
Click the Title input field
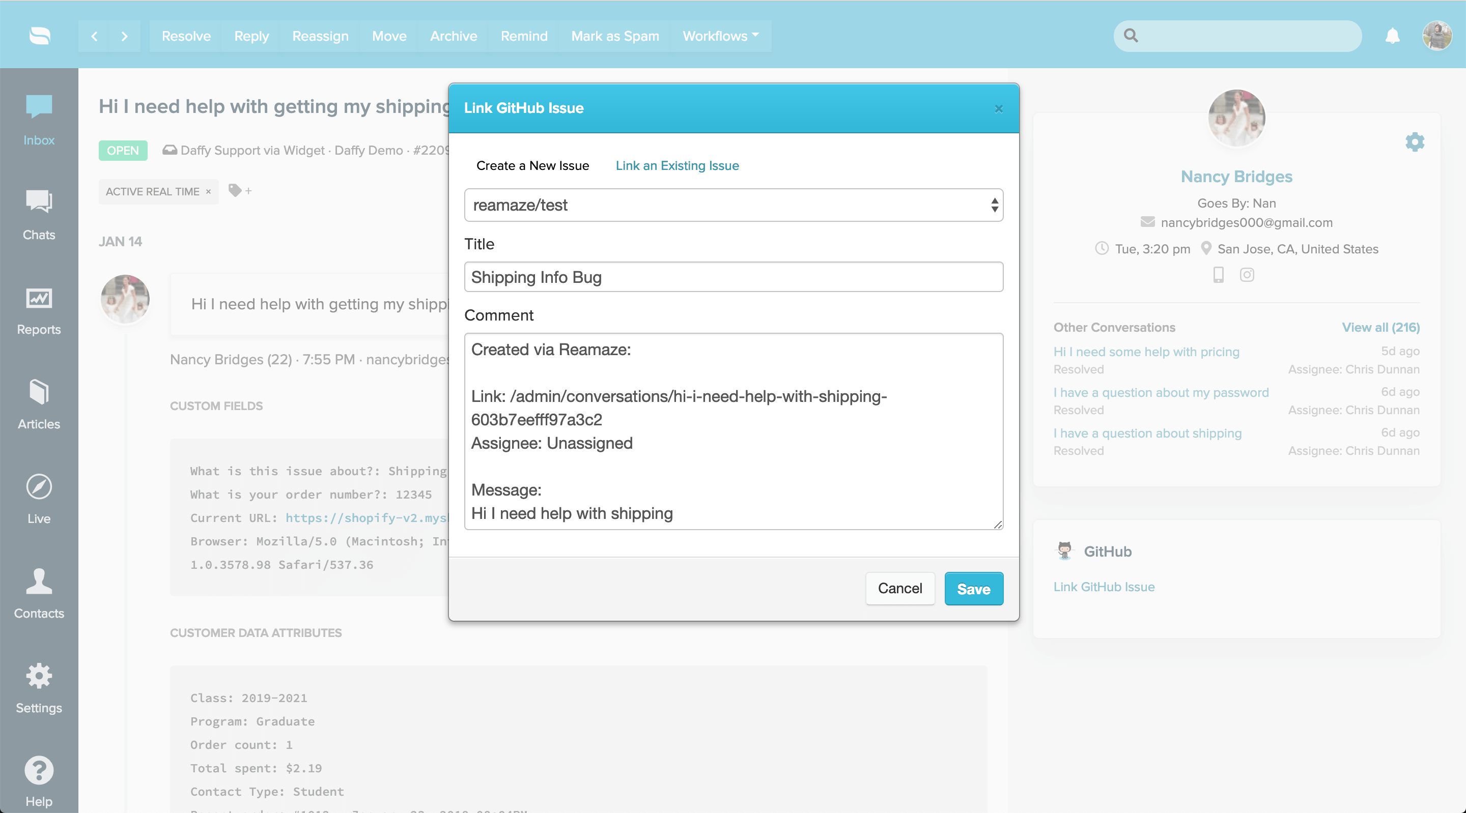(734, 277)
